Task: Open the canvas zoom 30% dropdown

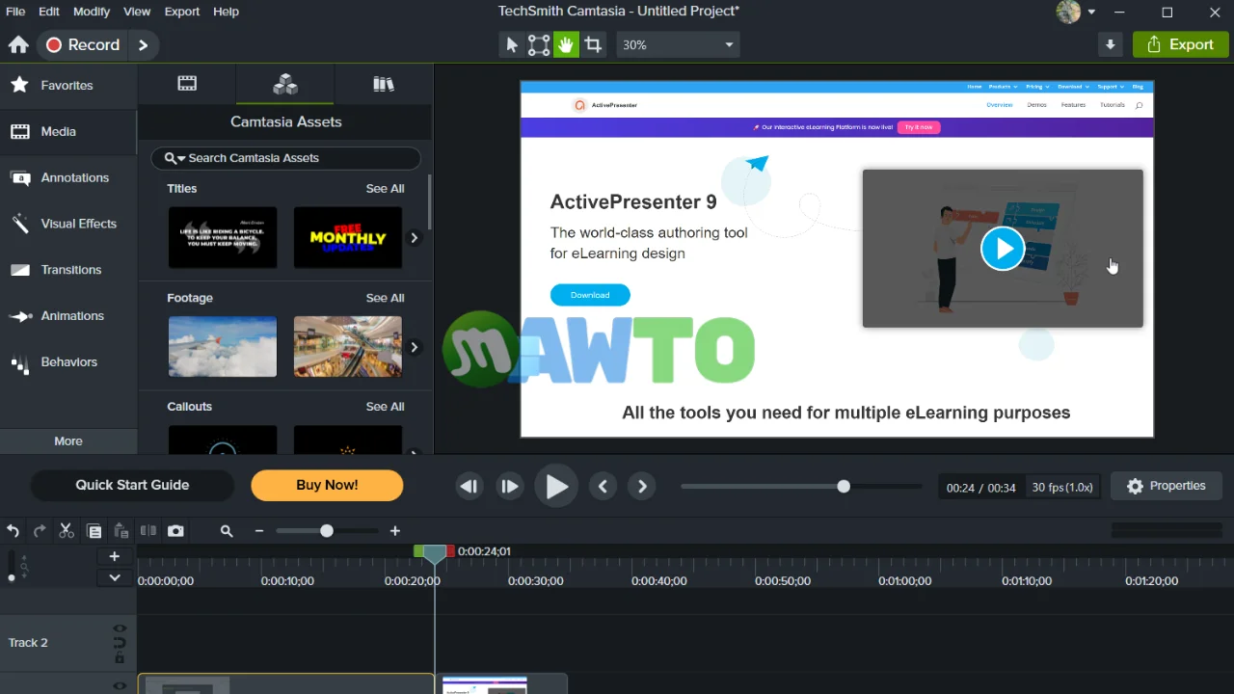Action: 678,44
